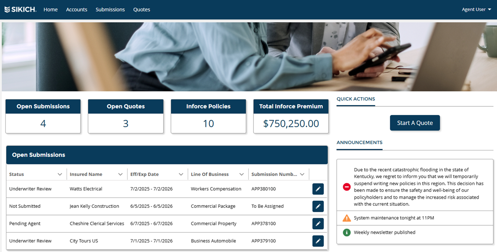This screenshot has height=252, width=497.
Task: Open the Insured Name column dropdown
Action: click(x=120, y=174)
